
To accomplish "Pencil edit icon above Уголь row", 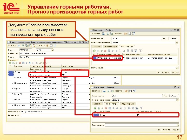I will click(102, 108).
